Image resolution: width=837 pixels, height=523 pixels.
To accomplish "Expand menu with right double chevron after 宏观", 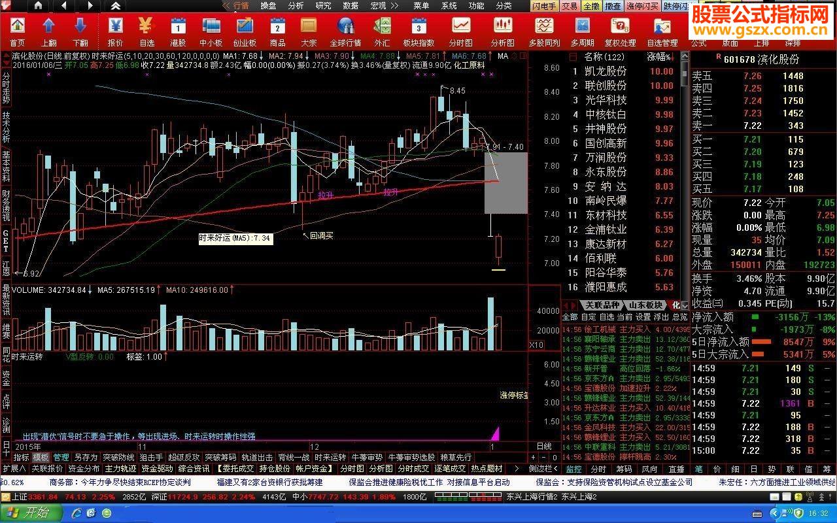I will click(x=394, y=6).
